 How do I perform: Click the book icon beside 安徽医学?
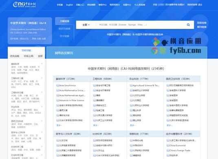[168, 95]
